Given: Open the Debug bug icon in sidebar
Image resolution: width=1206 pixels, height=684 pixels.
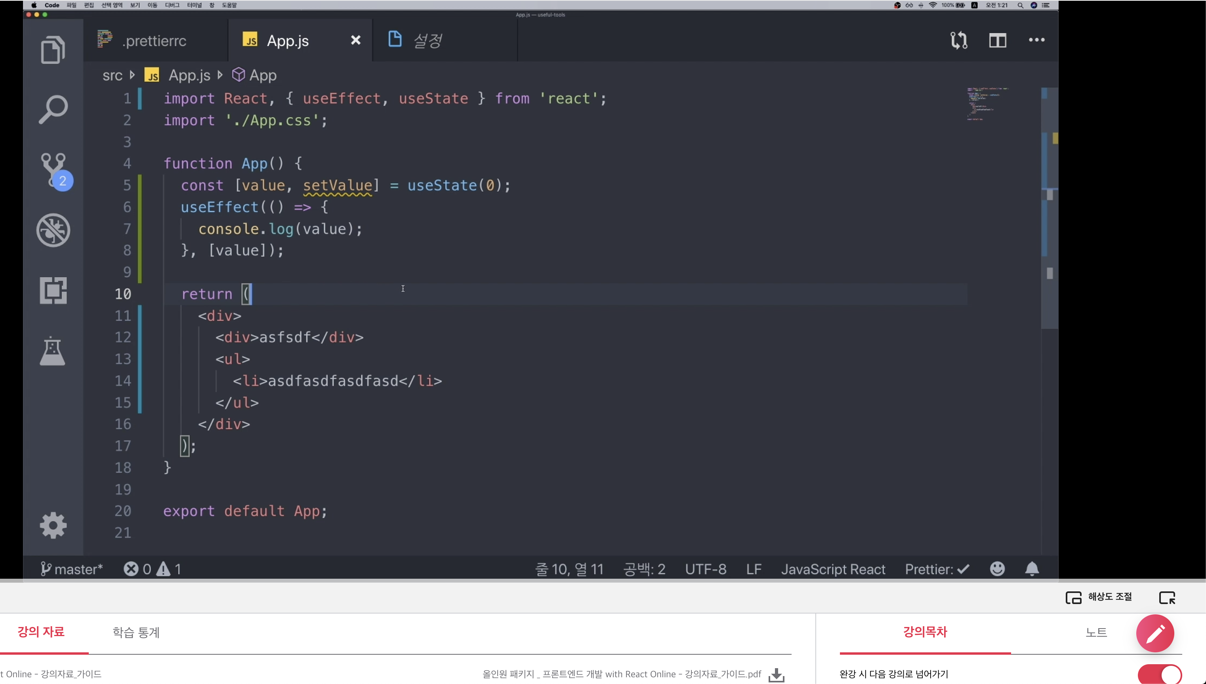Looking at the screenshot, I should pyautogui.click(x=53, y=230).
